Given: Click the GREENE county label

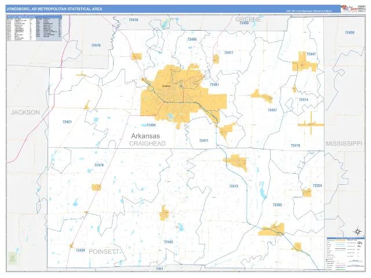Looking at the screenshot, I should [x=248, y=19].
